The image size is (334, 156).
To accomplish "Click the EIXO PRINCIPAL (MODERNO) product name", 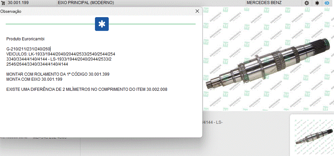I will [x=86, y=3].
